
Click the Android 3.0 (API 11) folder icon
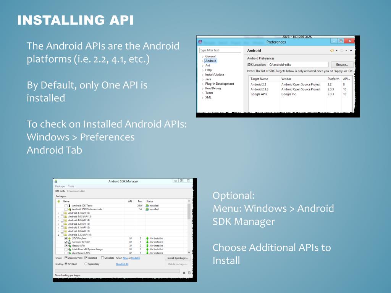click(66, 231)
